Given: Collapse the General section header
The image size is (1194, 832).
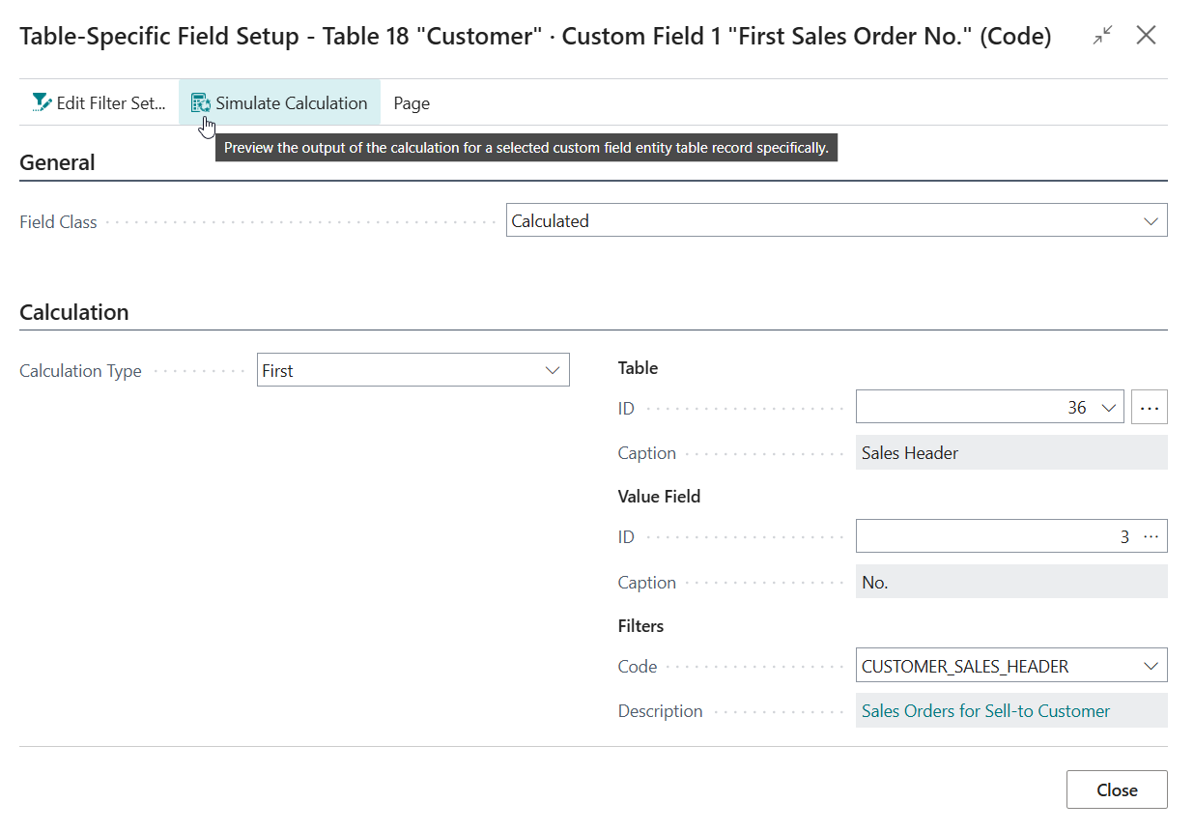Looking at the screenshot, I should click(58, 162).
